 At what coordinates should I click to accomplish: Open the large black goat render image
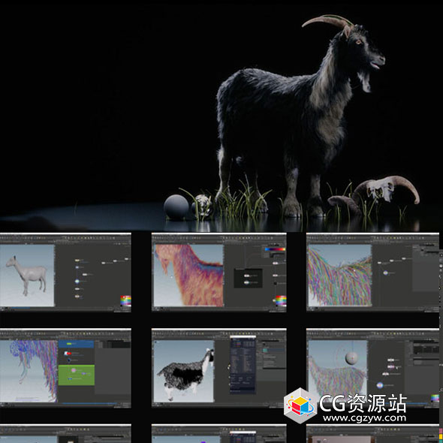pos(221,116)
